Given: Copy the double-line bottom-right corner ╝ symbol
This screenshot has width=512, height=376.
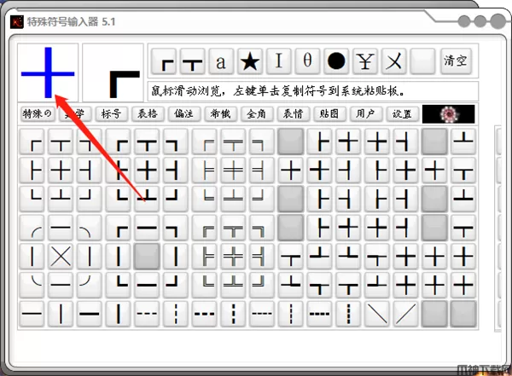Looking at the screenshot, I should tap(262, 285).
